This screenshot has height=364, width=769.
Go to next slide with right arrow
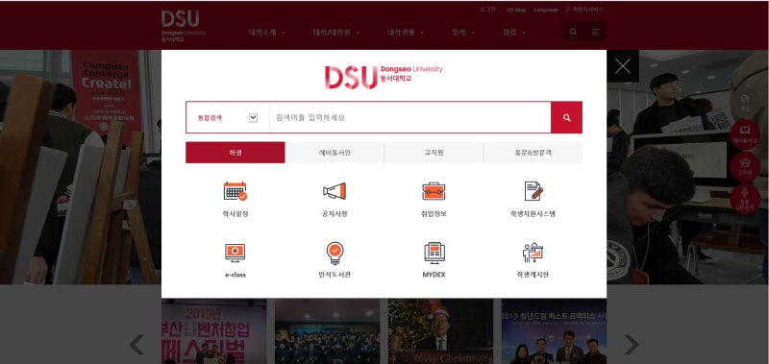click(632, 345)
